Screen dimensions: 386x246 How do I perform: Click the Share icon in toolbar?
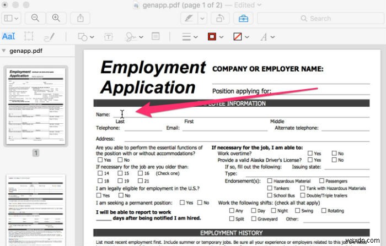click(81, 18)
